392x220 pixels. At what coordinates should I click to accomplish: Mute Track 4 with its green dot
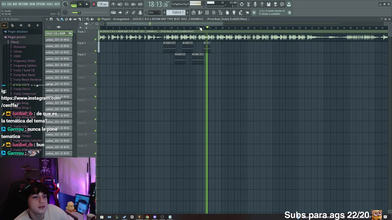(96, 74)
